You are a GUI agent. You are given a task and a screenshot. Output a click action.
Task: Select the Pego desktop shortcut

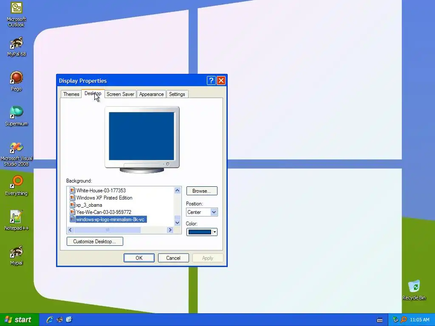tap(17, 81)
